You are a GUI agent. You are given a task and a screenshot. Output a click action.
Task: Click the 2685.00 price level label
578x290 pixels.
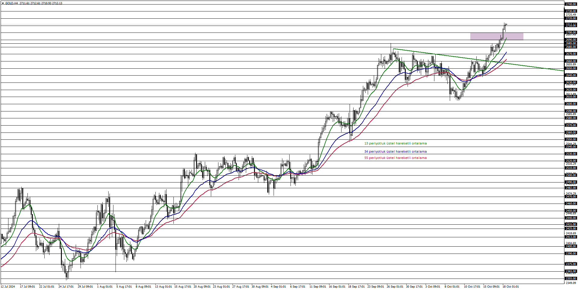coord(571,43)
